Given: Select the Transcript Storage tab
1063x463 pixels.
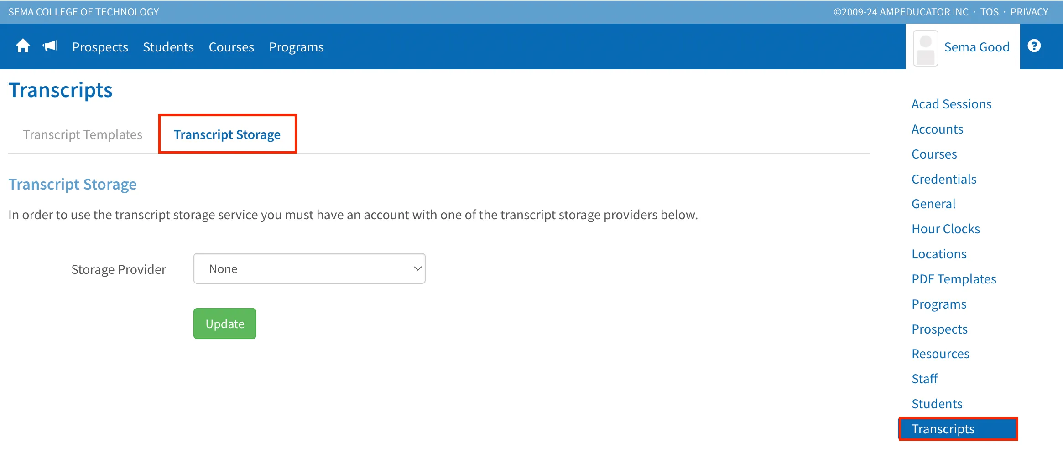Looking at the screenshot, I should click(227, 134).
